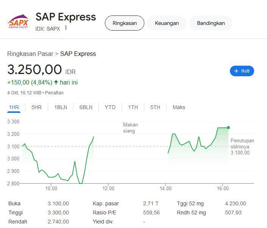Screen dimensions: 267x228
Task: Select the 1HR chart range
Action: tap(14, 107)
